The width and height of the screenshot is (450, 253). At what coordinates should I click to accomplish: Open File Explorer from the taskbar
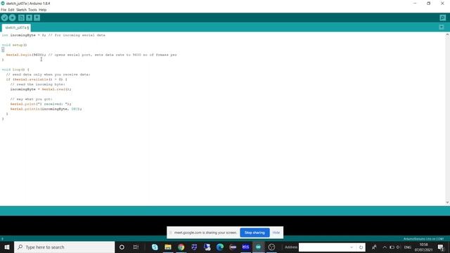click(168, 247)
